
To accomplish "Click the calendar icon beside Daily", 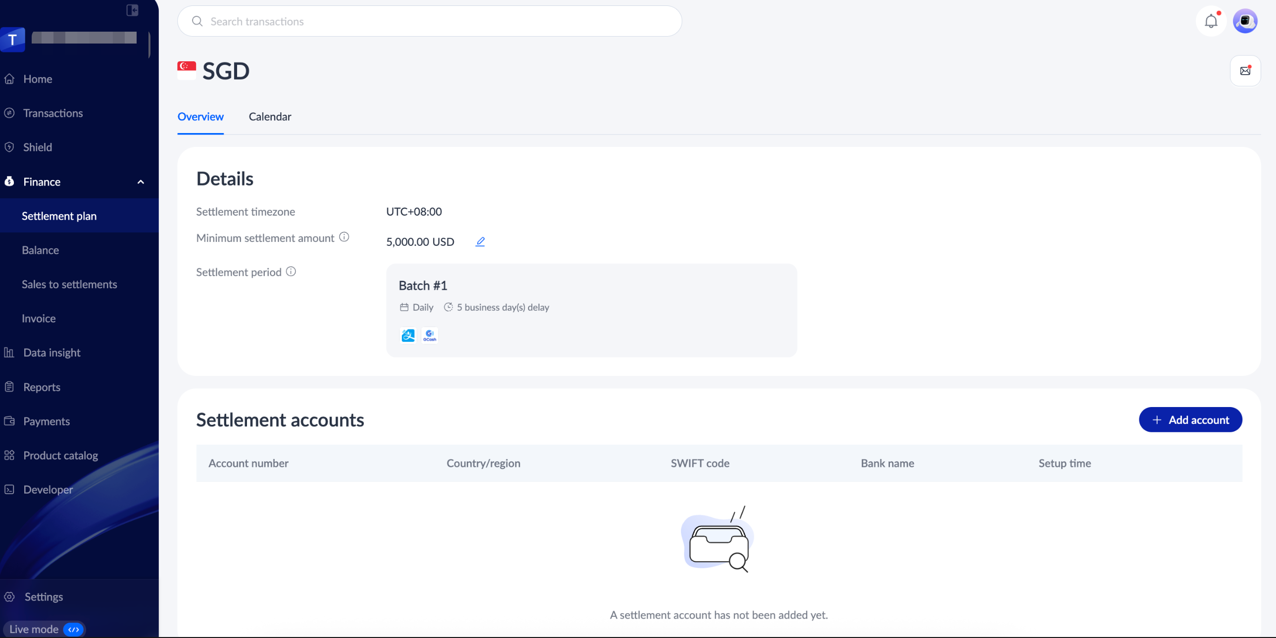I will 404,307.
